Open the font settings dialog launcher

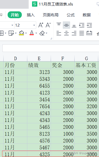click(x=51, y=39)
